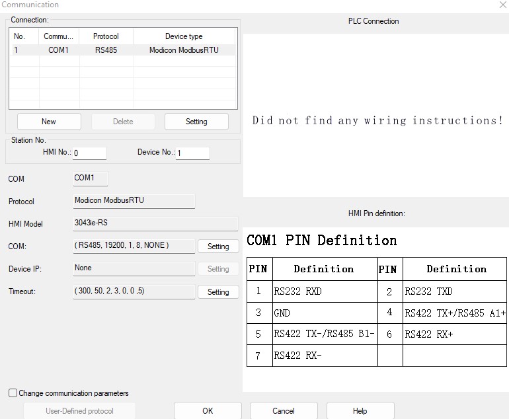Click the Protocol column header

[106, 36]
